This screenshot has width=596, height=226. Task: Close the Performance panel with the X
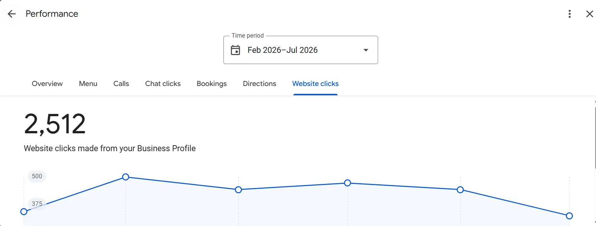pyautogui.click(x=590, y=14)
